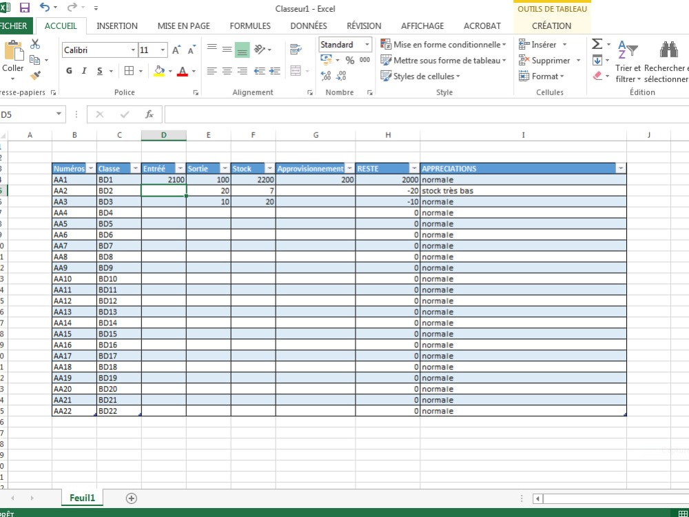Switch to the DONNÉES tab
This screenshot has width=689, height=517.
[x=309, y=26]
